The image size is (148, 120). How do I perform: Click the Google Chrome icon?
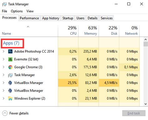10,67
